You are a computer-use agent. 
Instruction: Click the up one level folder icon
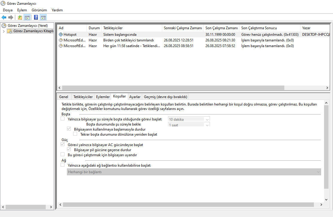point(20,17)
